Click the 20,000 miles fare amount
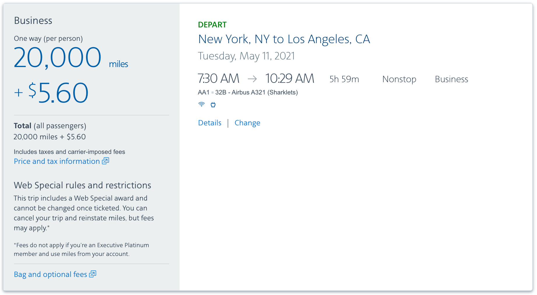Screen dimensions: 537x295 click(x=57, y=58)
